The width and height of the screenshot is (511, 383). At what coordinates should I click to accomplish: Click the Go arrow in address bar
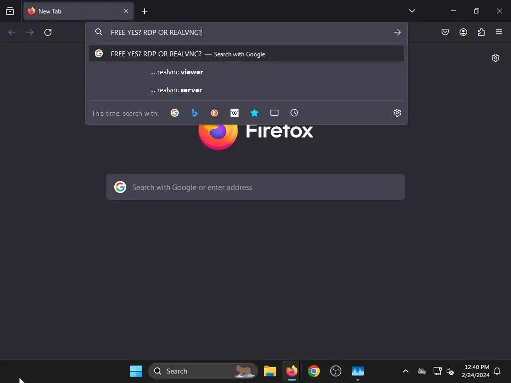397,32
